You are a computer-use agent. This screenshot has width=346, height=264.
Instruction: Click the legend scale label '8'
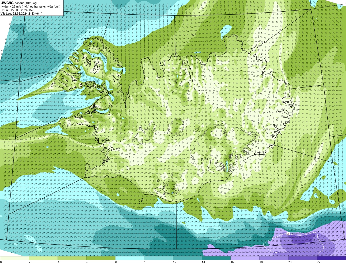coord(116,262)
